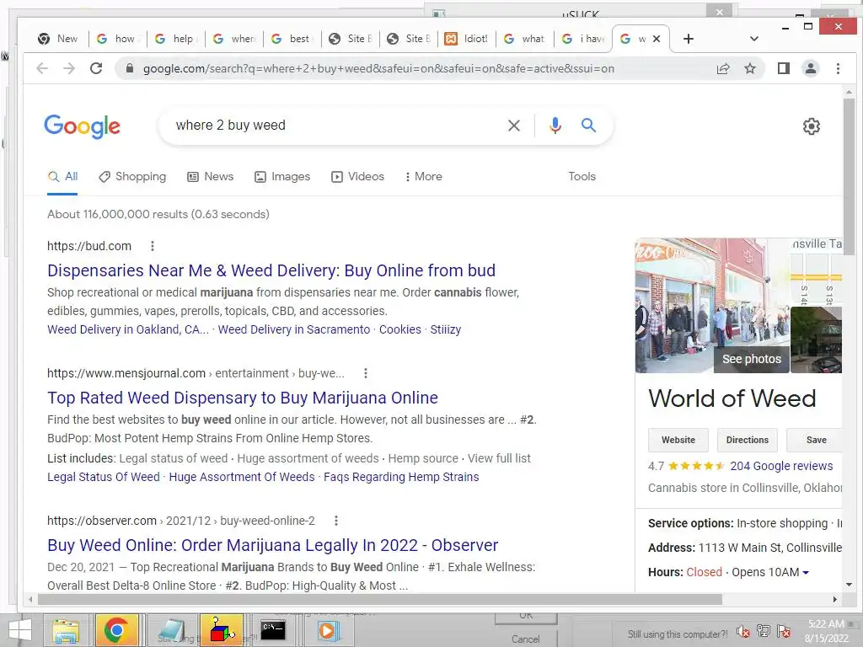Image resolution: width=863 pixels, height=647 pixels.
Task: Open Huge Assortment Of Weeds sitelink
Action: [242, 477]
